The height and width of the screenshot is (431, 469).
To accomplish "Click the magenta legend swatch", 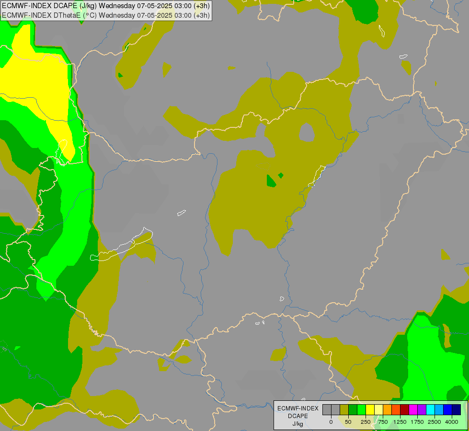I will pos(413,409).
